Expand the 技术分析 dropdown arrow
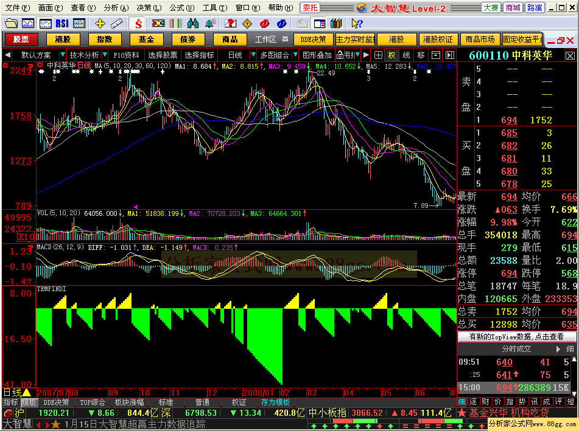The height and width of the screenshot is (431, 579). (x=105, y=55)
